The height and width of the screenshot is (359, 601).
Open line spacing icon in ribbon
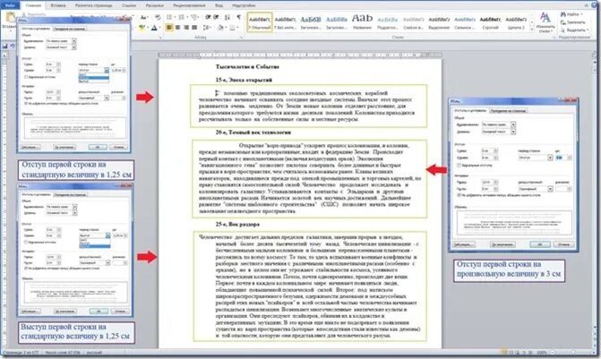tap(207, 28)
